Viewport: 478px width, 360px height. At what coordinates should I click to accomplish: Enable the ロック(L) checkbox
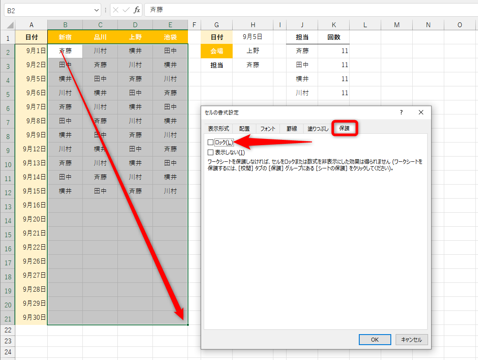[210, 143]
